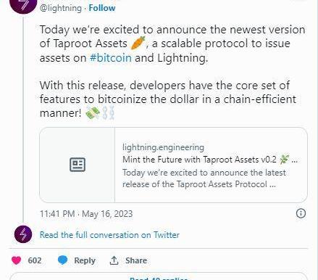318x280 pixels.
Task: Open the @lightning handle profile
Action: (x=61, y=8)
